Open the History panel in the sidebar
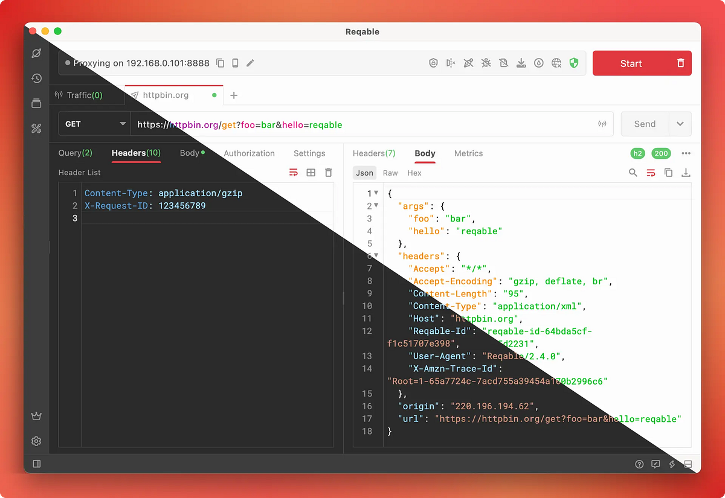 click(x=36, y=78)
